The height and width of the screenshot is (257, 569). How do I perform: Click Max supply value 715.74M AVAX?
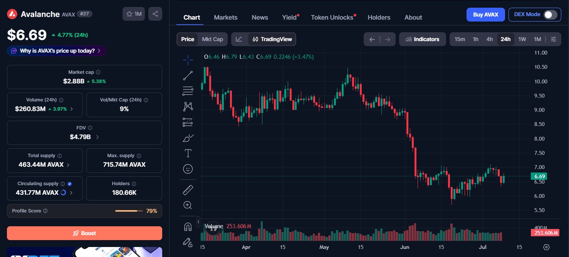coord(124,164)
